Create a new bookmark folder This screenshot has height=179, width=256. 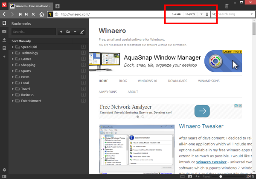[68, 32]
